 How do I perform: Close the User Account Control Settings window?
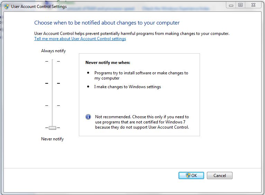point(253,5)
